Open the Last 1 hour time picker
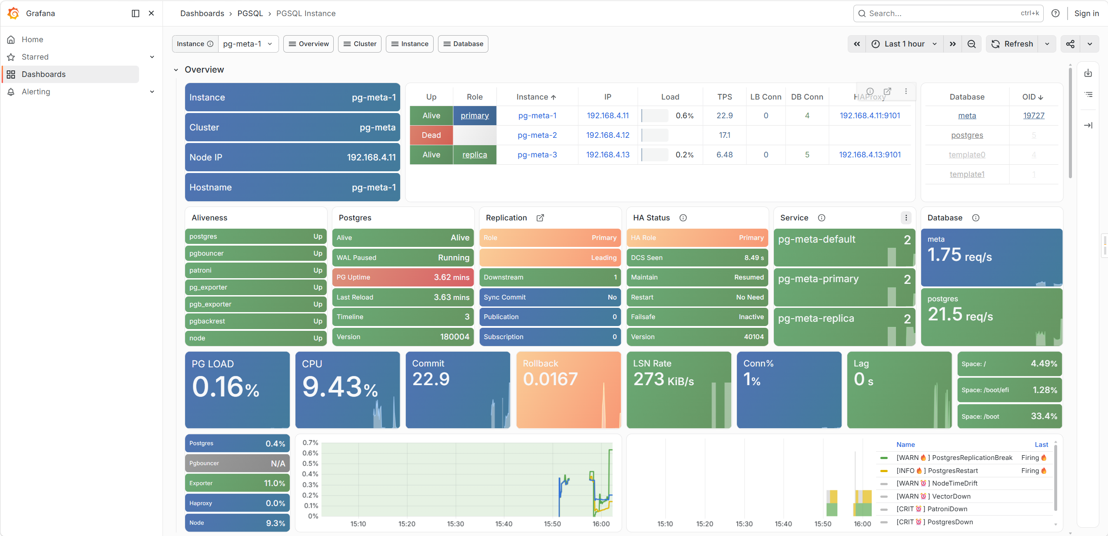The height and width of the screenshot is (536, 1108). point(904,44)
